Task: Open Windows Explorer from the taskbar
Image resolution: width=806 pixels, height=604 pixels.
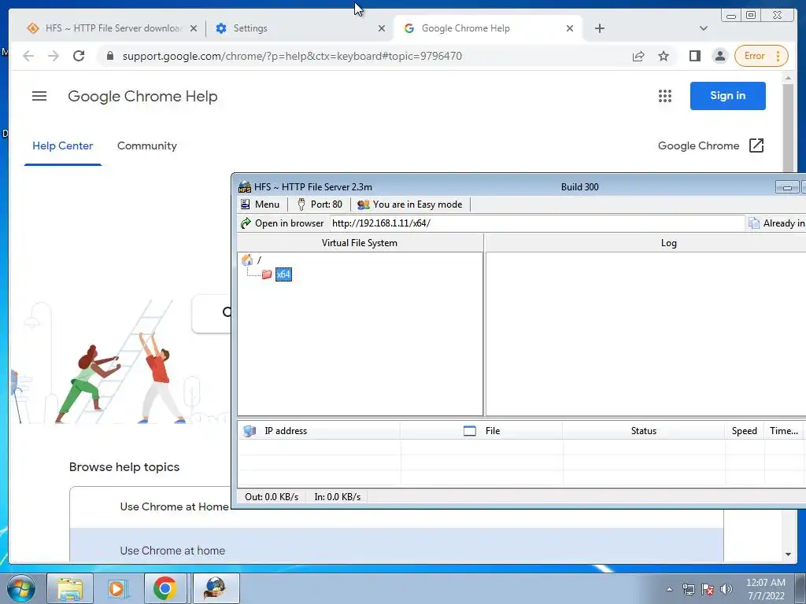Action: [x=70, y=588]
